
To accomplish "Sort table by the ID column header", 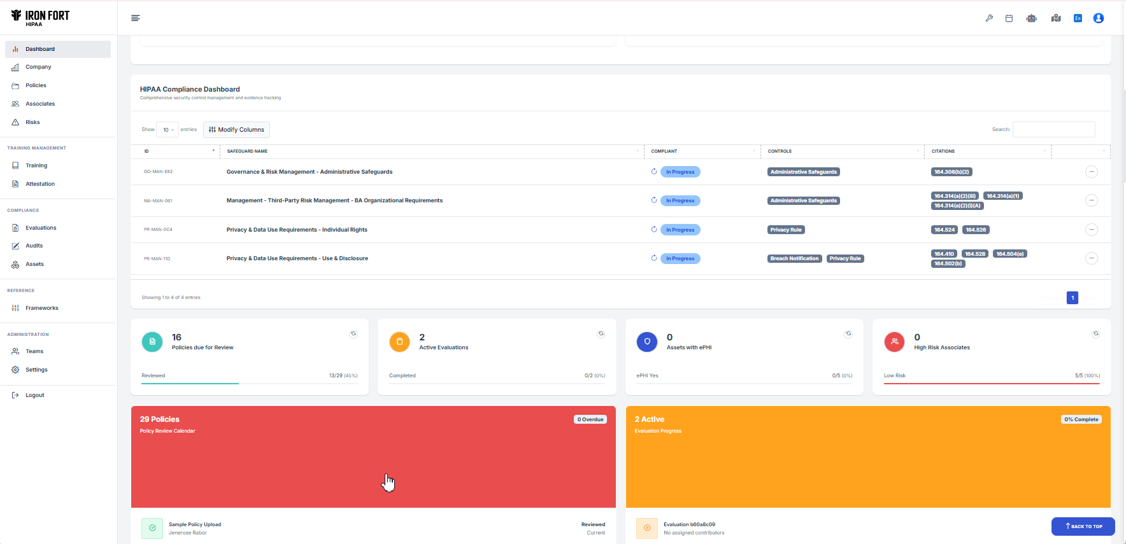I will point(178,151).
